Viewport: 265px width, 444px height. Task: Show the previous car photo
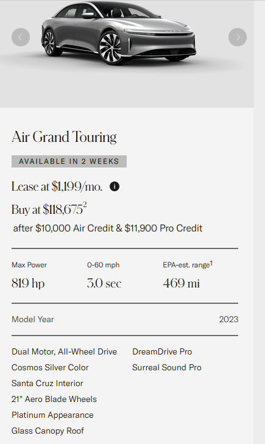(21, 37)
